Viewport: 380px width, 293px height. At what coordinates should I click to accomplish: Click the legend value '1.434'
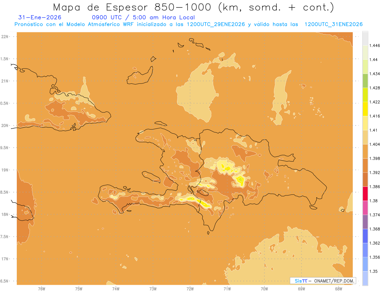pyautogui.click(x=375, y=74)
